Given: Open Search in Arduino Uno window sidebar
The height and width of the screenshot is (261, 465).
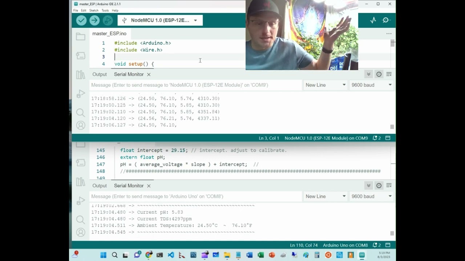Looking at the screenshot, I should click(81, 219).
